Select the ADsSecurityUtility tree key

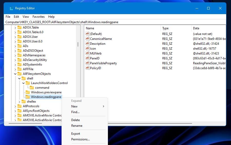click(35, 60)
